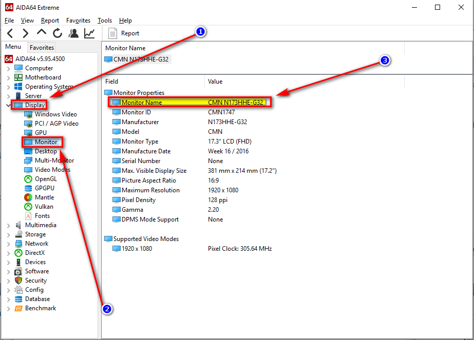Go forward with the right arrow toolbar icon

click(x=25, y=33)
